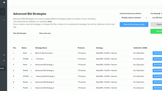Image resolution: width=162 pixels, height=91 pixels.
Task: Click the Filter Bid Strategies input field
Action: pyautogui.click(x=25, y=37)
